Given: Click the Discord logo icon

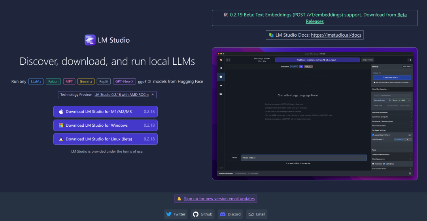Looking at the screenshot, I should (223, 214).
